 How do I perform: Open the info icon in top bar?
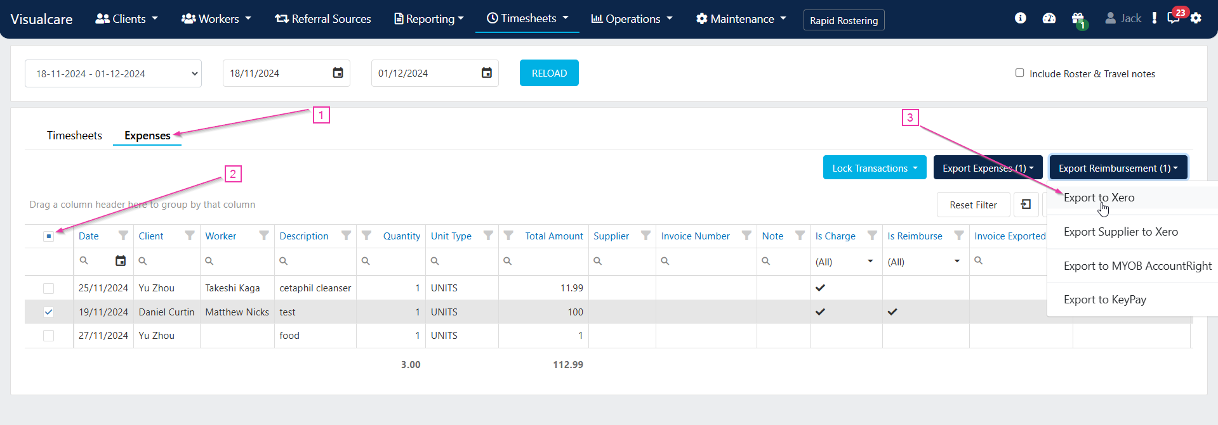[x=1020, y=18]
